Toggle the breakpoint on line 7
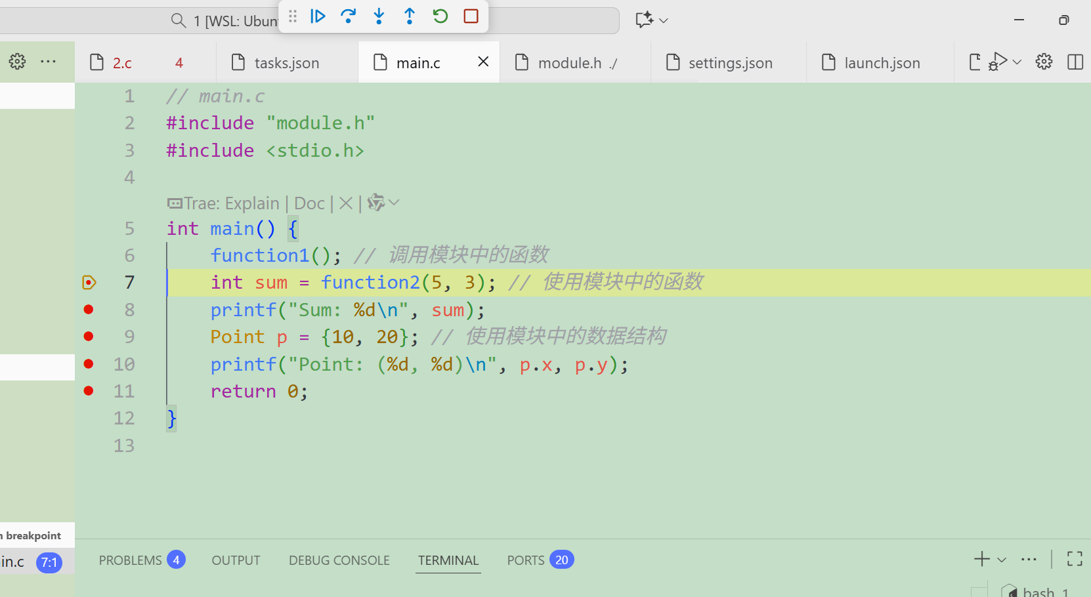The height and width of the screenshot is (597, 1091). pyautogui.click(x=89, y=282)
